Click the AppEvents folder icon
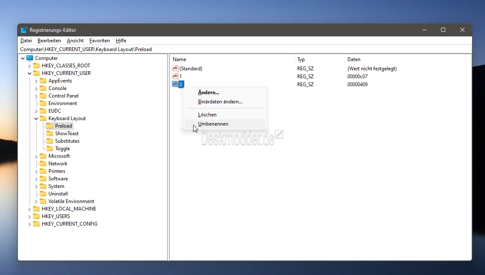 43,81
